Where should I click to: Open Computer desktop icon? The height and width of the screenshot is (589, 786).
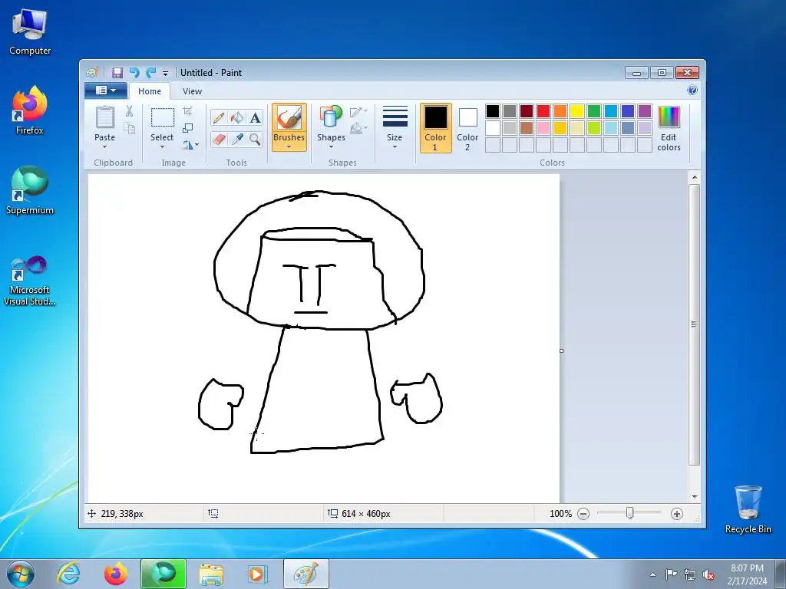click(30, 31)
